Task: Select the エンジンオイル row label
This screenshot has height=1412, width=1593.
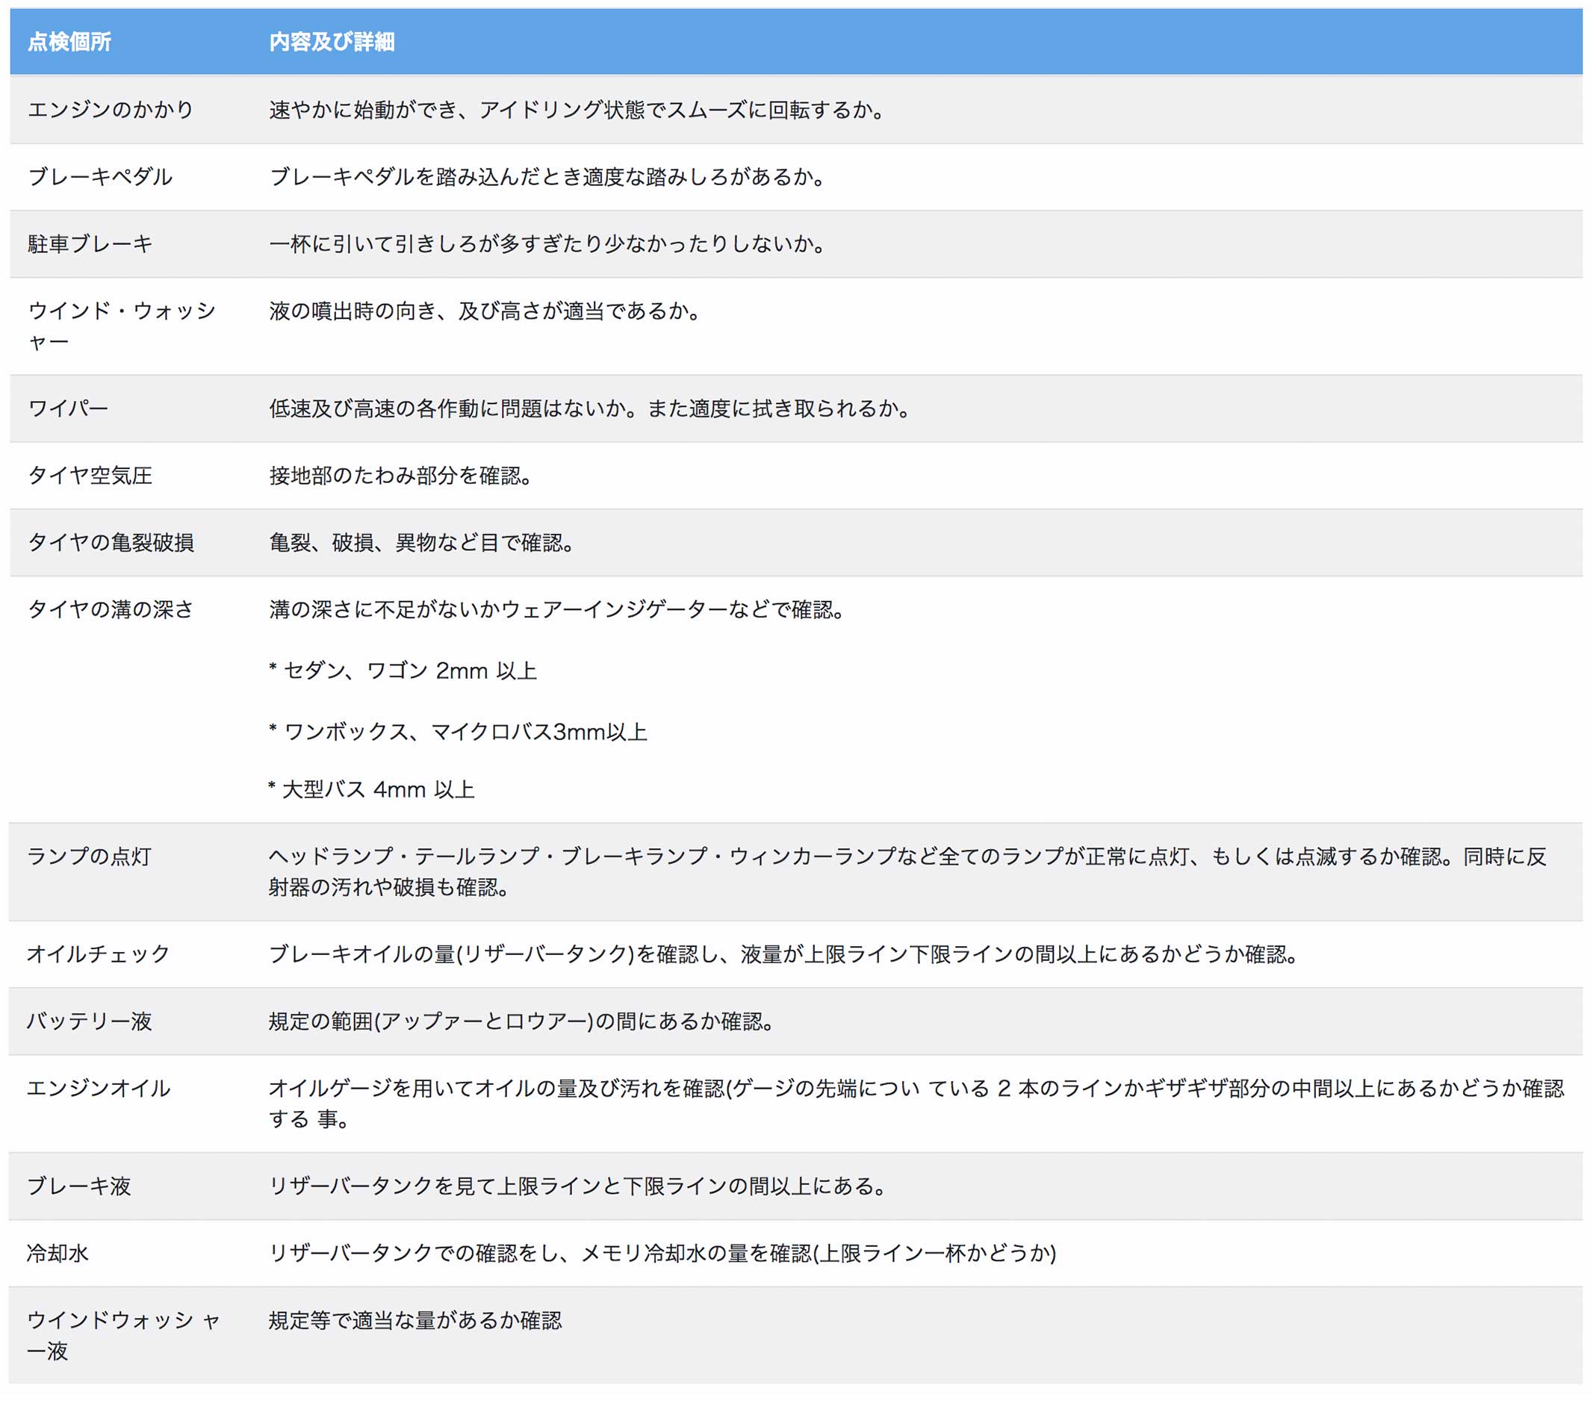Action: 98,1088
